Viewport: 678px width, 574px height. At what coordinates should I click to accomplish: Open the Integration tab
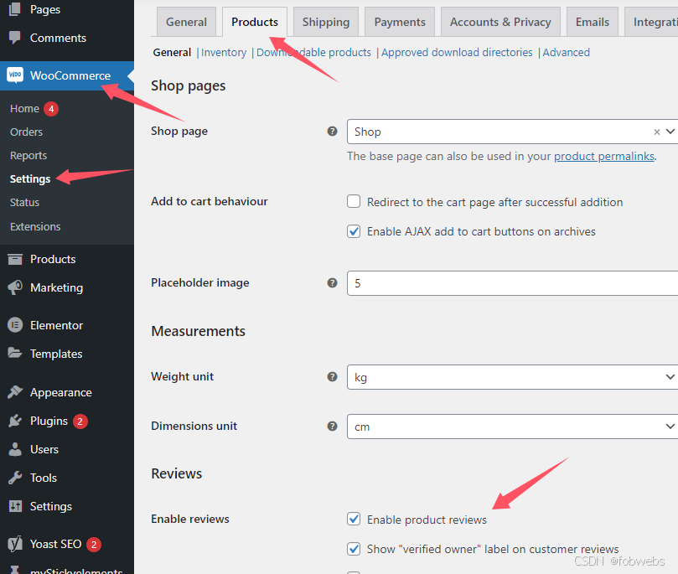click(653, 22)
